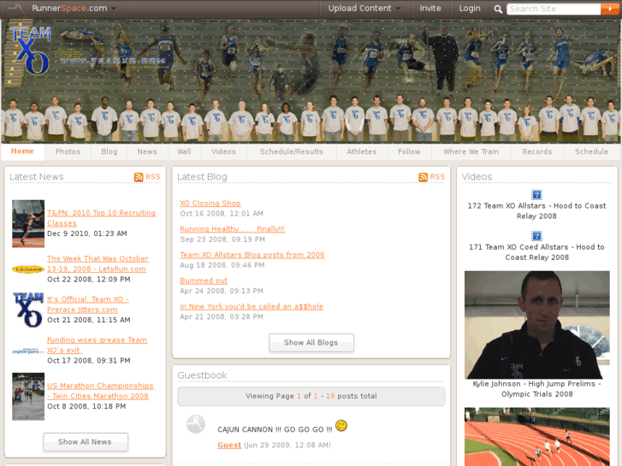Click the RunnerSpace.com site name
The width and height of the screenshot is (622, 466).
[x=69, y=9]
